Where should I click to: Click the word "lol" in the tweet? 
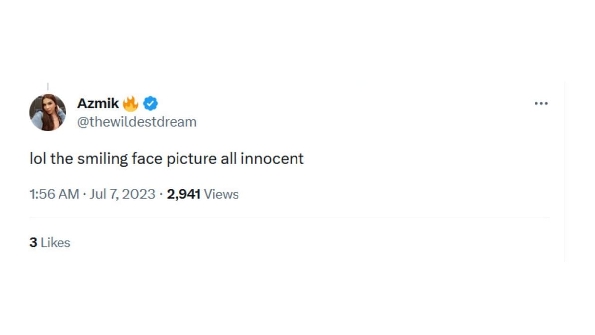point(36,159)
